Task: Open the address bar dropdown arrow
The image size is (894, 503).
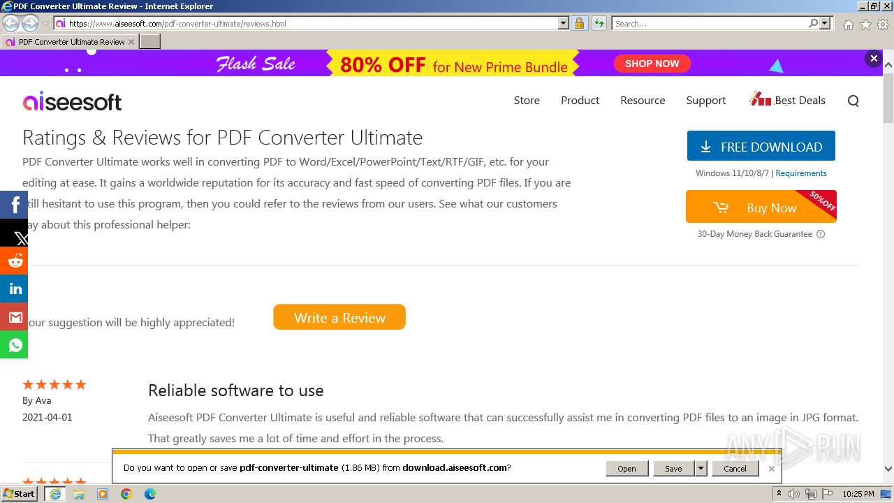Action: (x=564, y=23)
